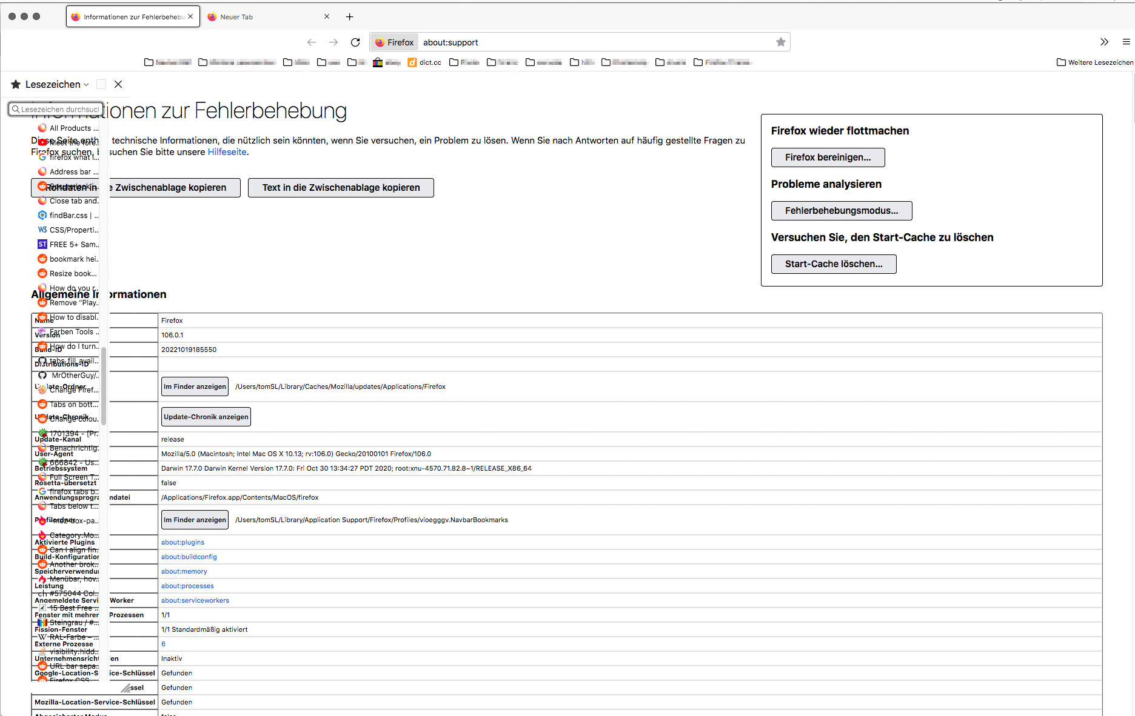Click the bookmarks sidebar scrollbar thumb
Image resolution: width=1135 pixels, height=716 pixels.
104,385
